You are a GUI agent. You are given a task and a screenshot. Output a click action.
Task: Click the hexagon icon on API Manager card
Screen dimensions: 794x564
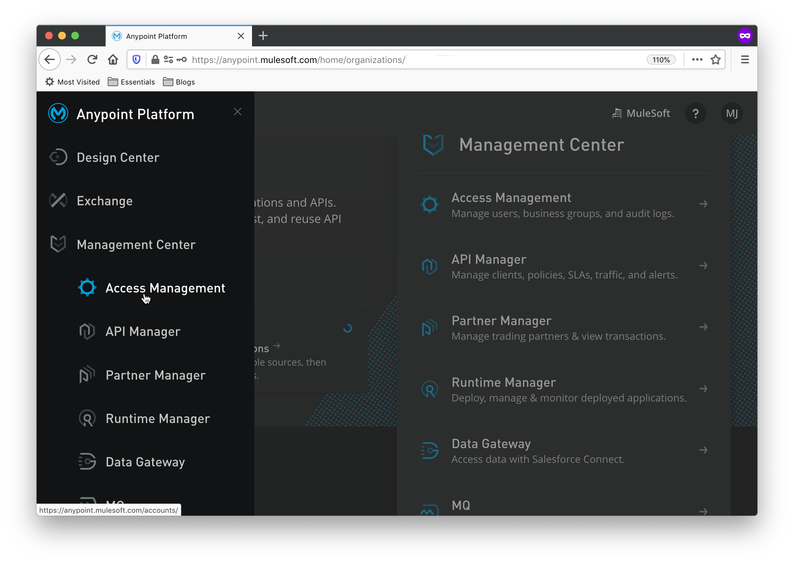coord(430,266)
